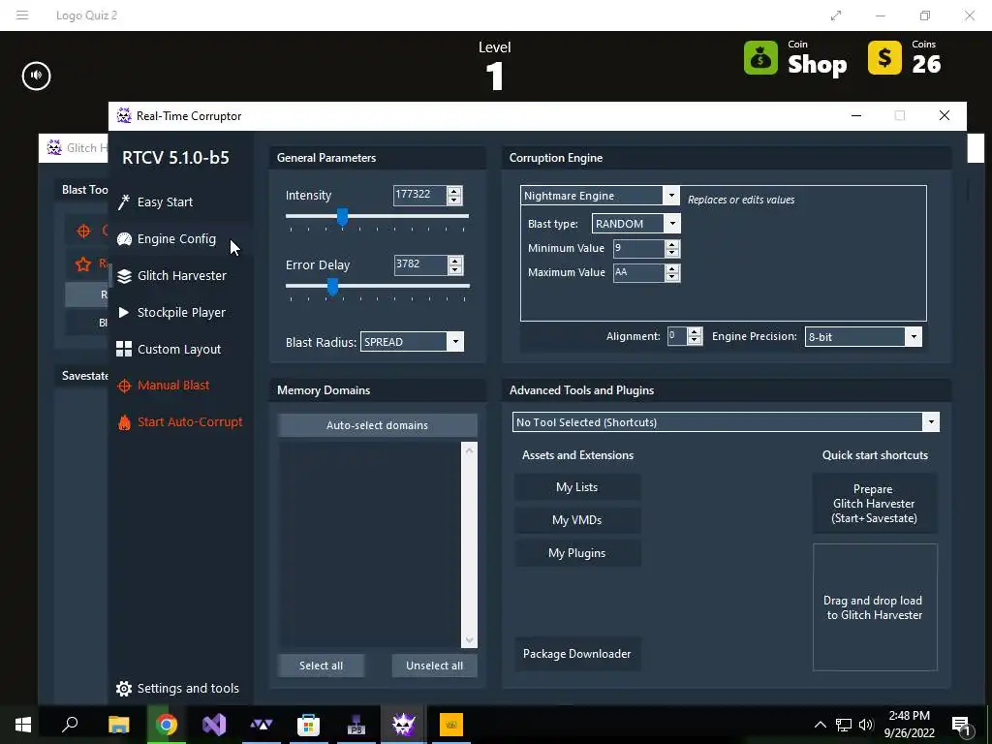The width and height of the screenshot is (992, 744).
Task: Mute sound in Logo Quiz 2
Action: pos(36,76)
